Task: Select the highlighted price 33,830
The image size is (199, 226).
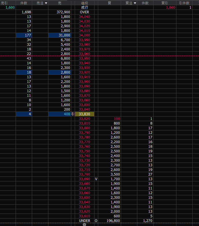Action: click(84, 114)
